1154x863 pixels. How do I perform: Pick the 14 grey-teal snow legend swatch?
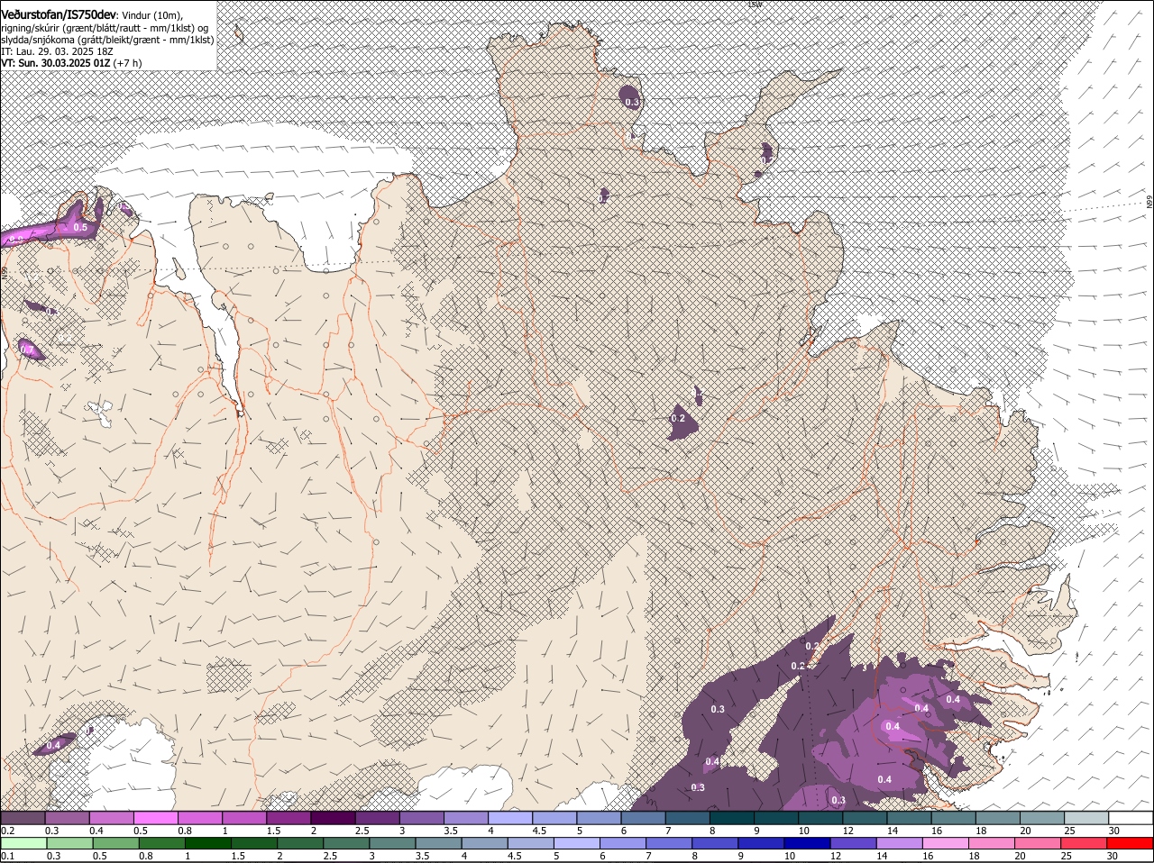pos(909,818)
